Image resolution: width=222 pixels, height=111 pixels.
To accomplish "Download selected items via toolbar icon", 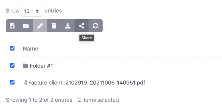I will [68, 26].
